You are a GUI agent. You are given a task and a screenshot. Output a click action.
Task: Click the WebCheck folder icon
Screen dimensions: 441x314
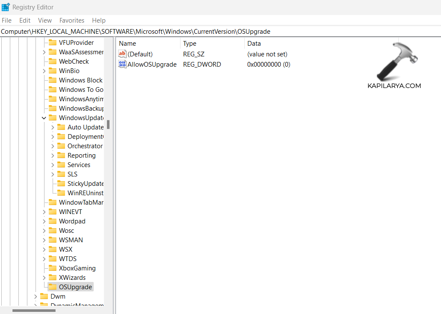(x=53, y=61)
